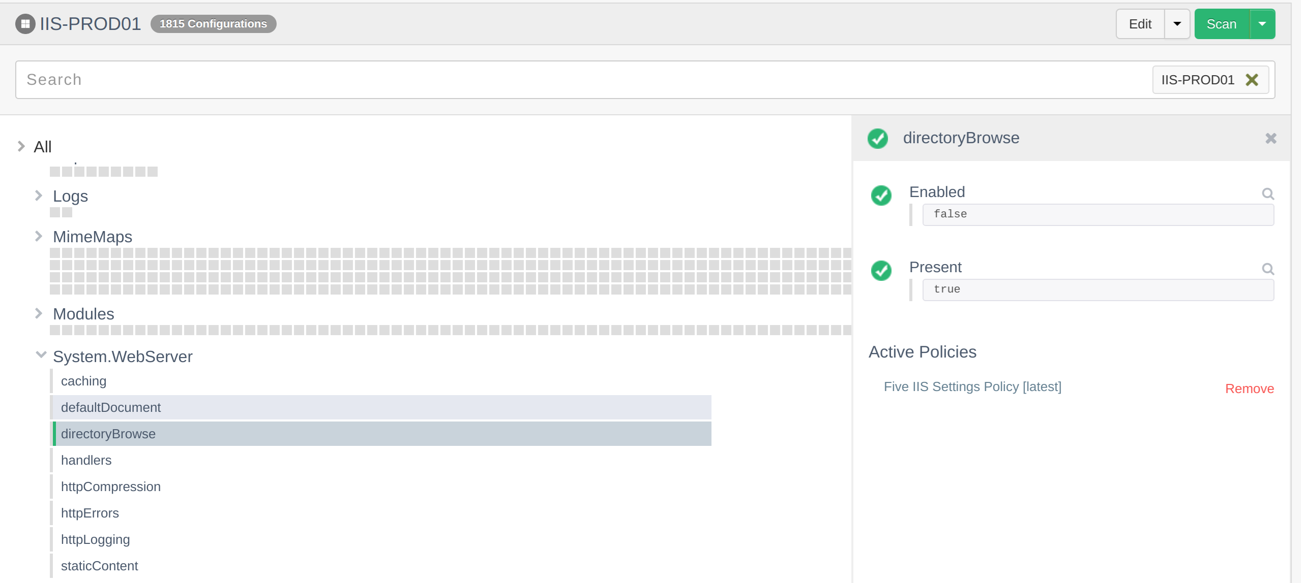Click the MimeMaps label
This screenshot has height=583, width=1301.
93,237
